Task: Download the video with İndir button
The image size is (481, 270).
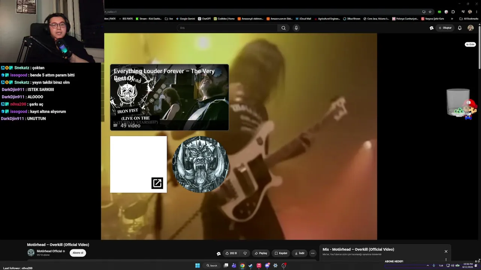Action: [299, 253]
